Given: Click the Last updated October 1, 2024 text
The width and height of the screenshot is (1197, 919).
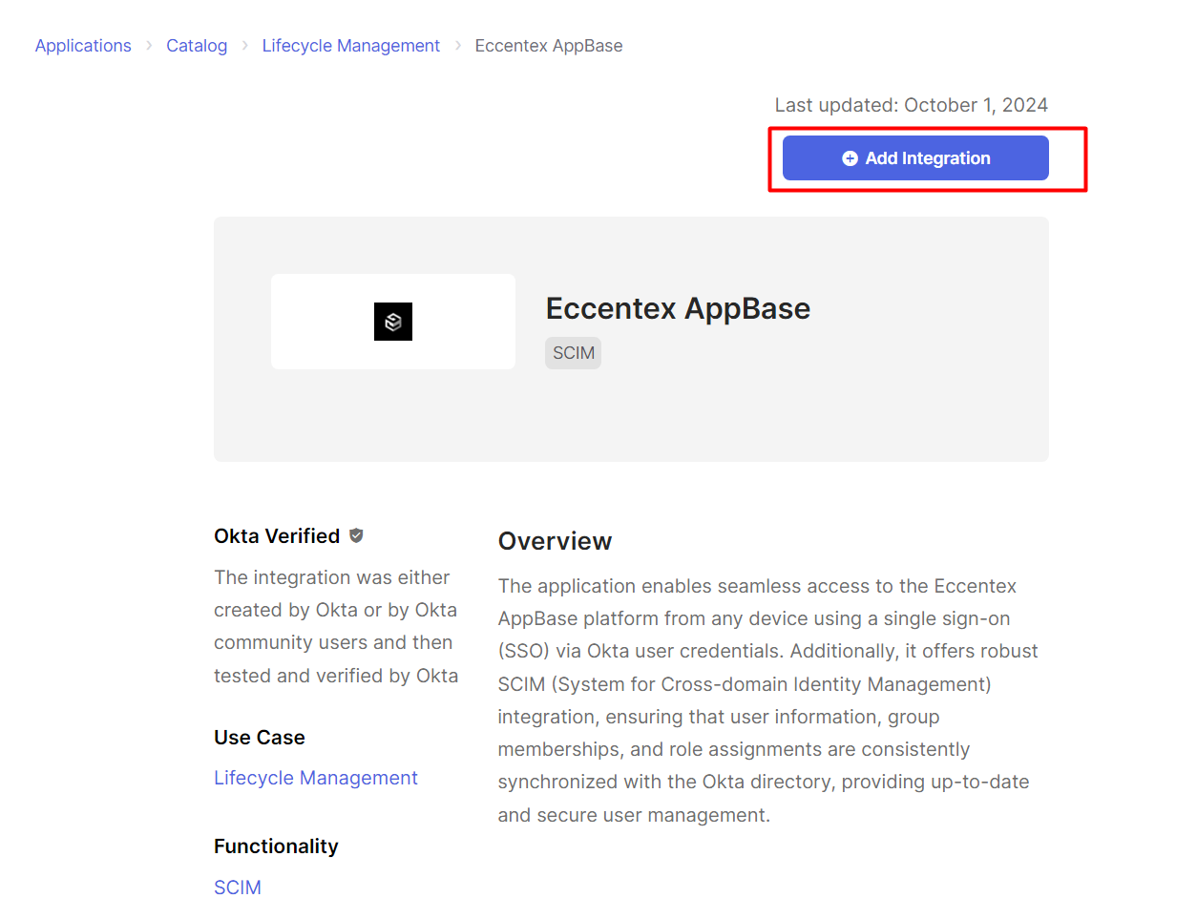Looking at the screenshot, I should (x=912, y=105).
